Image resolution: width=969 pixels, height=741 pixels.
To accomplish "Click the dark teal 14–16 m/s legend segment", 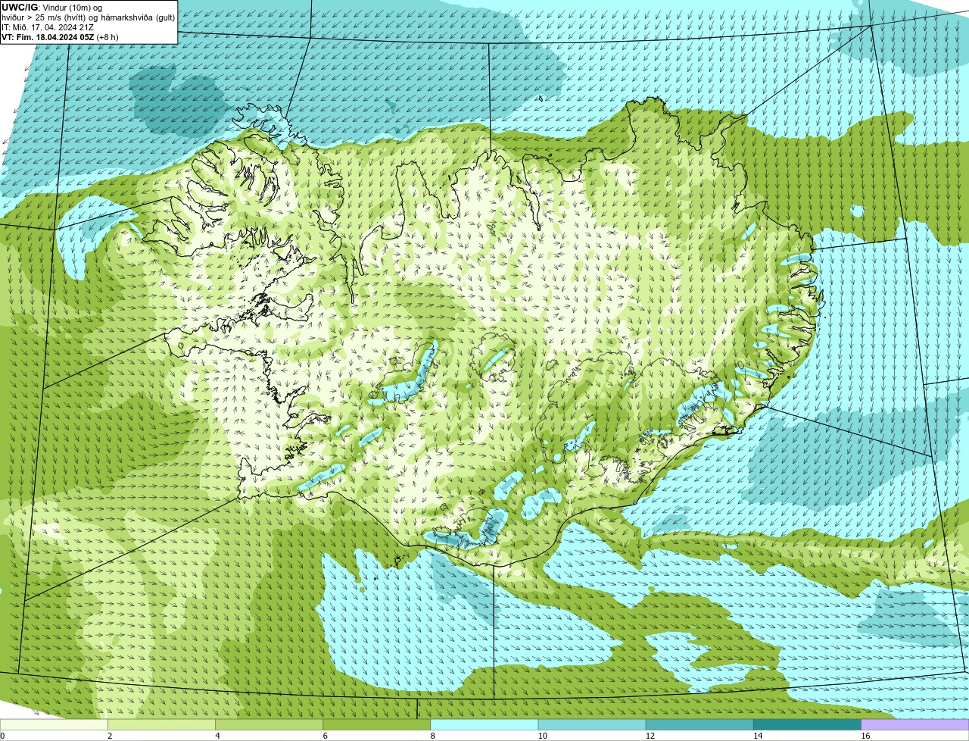I will tap(808, 724).
